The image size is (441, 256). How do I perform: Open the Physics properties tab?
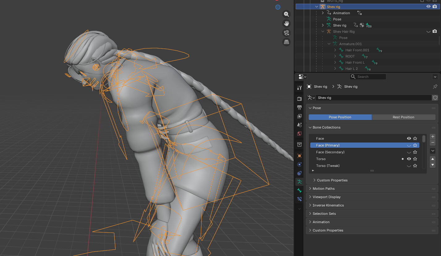click(x=299, y=164)
